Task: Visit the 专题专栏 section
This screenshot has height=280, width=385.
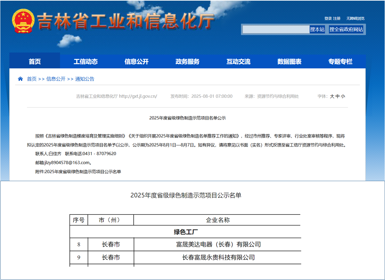Action: click(340, 61)
